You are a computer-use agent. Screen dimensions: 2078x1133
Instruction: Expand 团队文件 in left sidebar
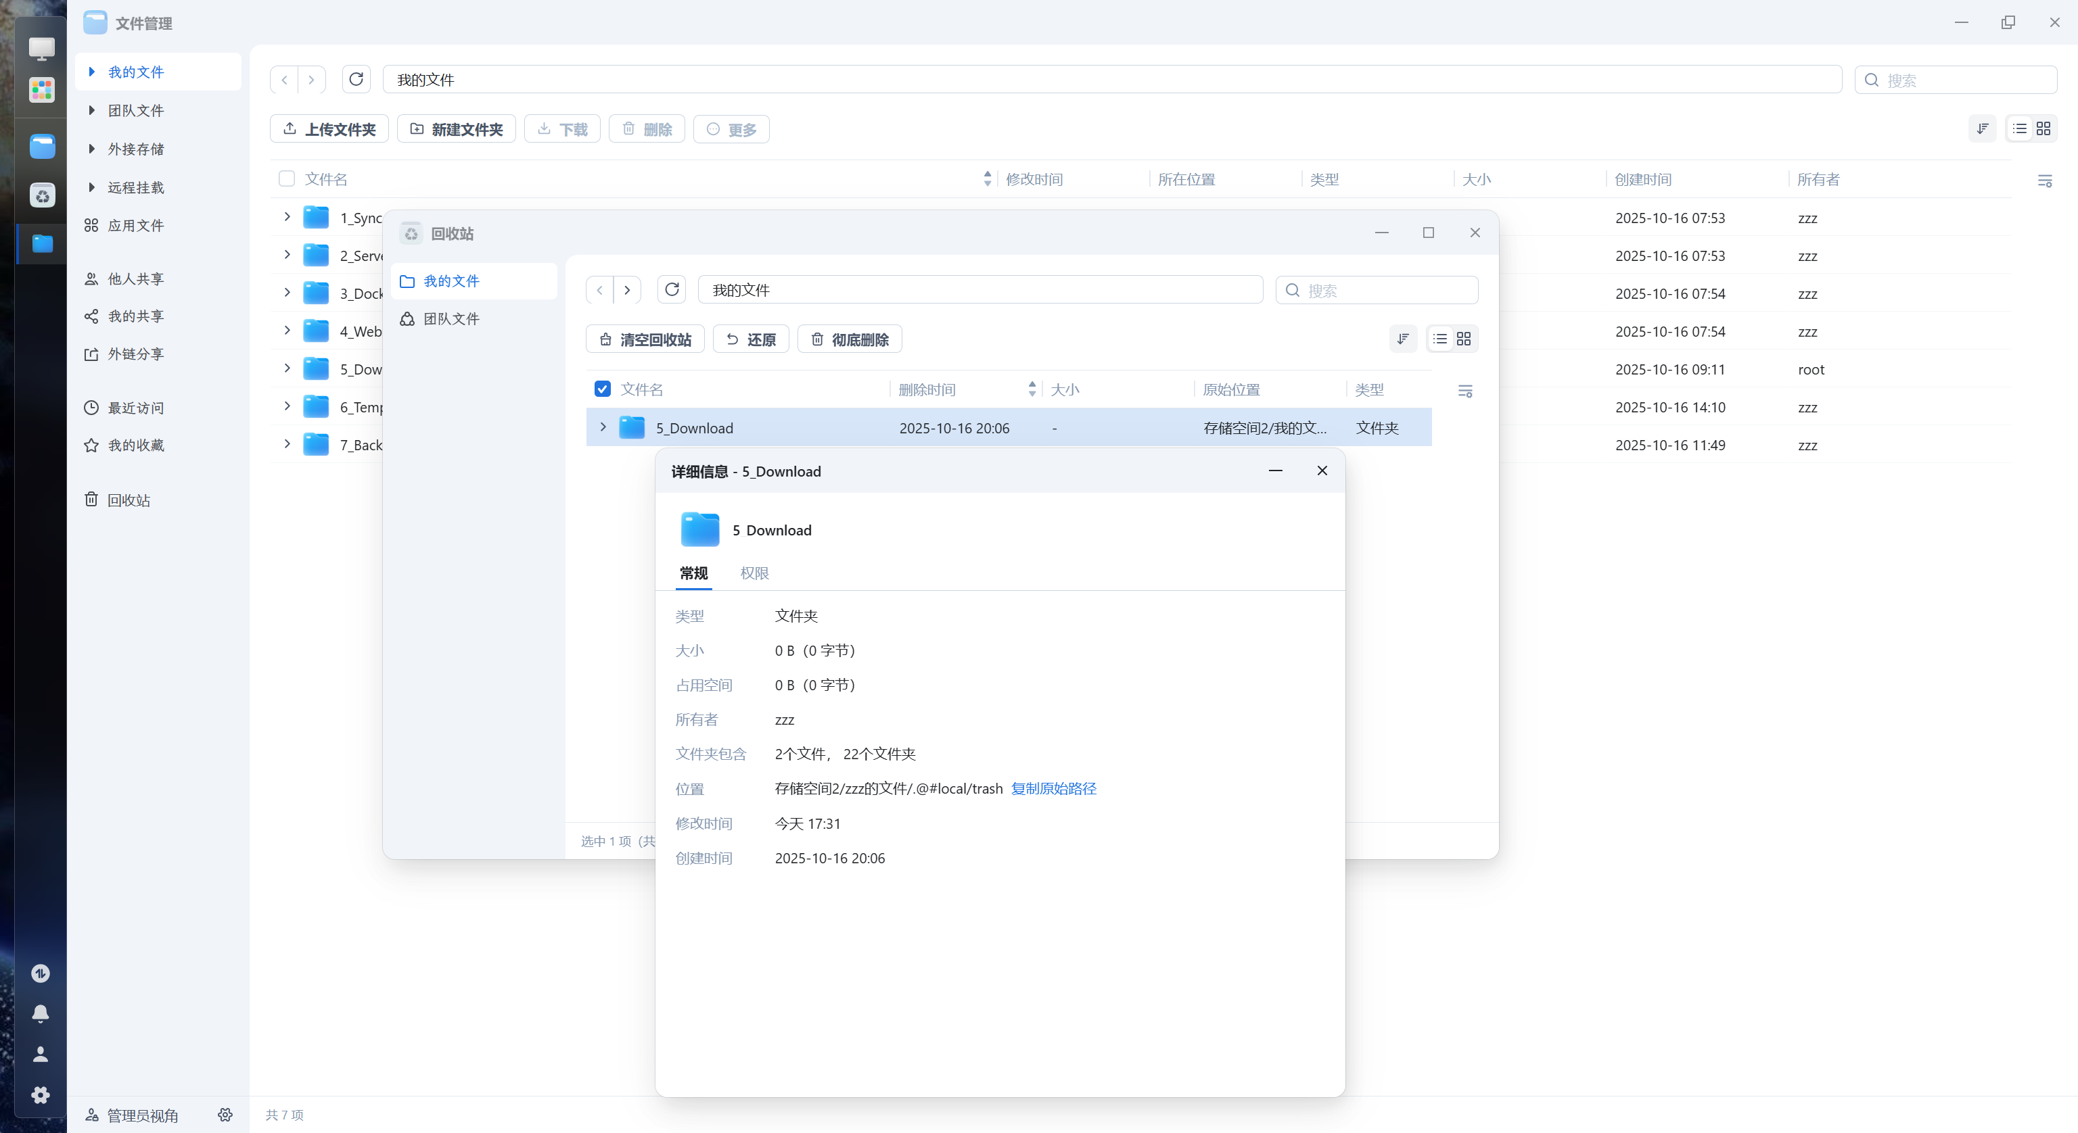click(x=92, y=110)
